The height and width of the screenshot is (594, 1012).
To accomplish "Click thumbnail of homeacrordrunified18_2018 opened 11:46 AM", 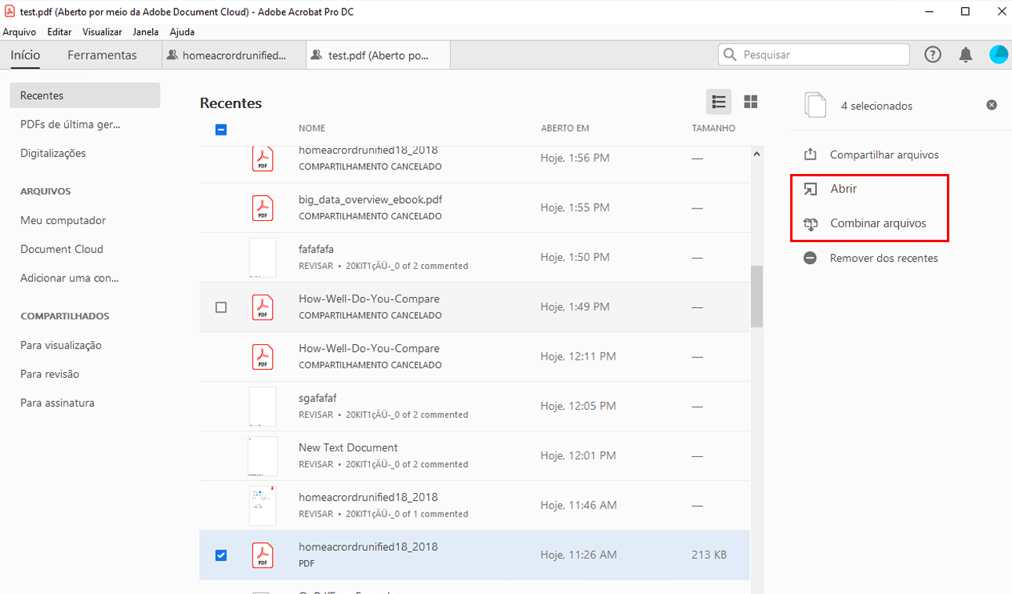I will tap(263, 505).
